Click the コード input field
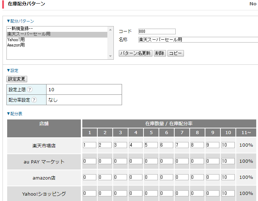Screen dimensions: 258x201 [x=157, y=31]
